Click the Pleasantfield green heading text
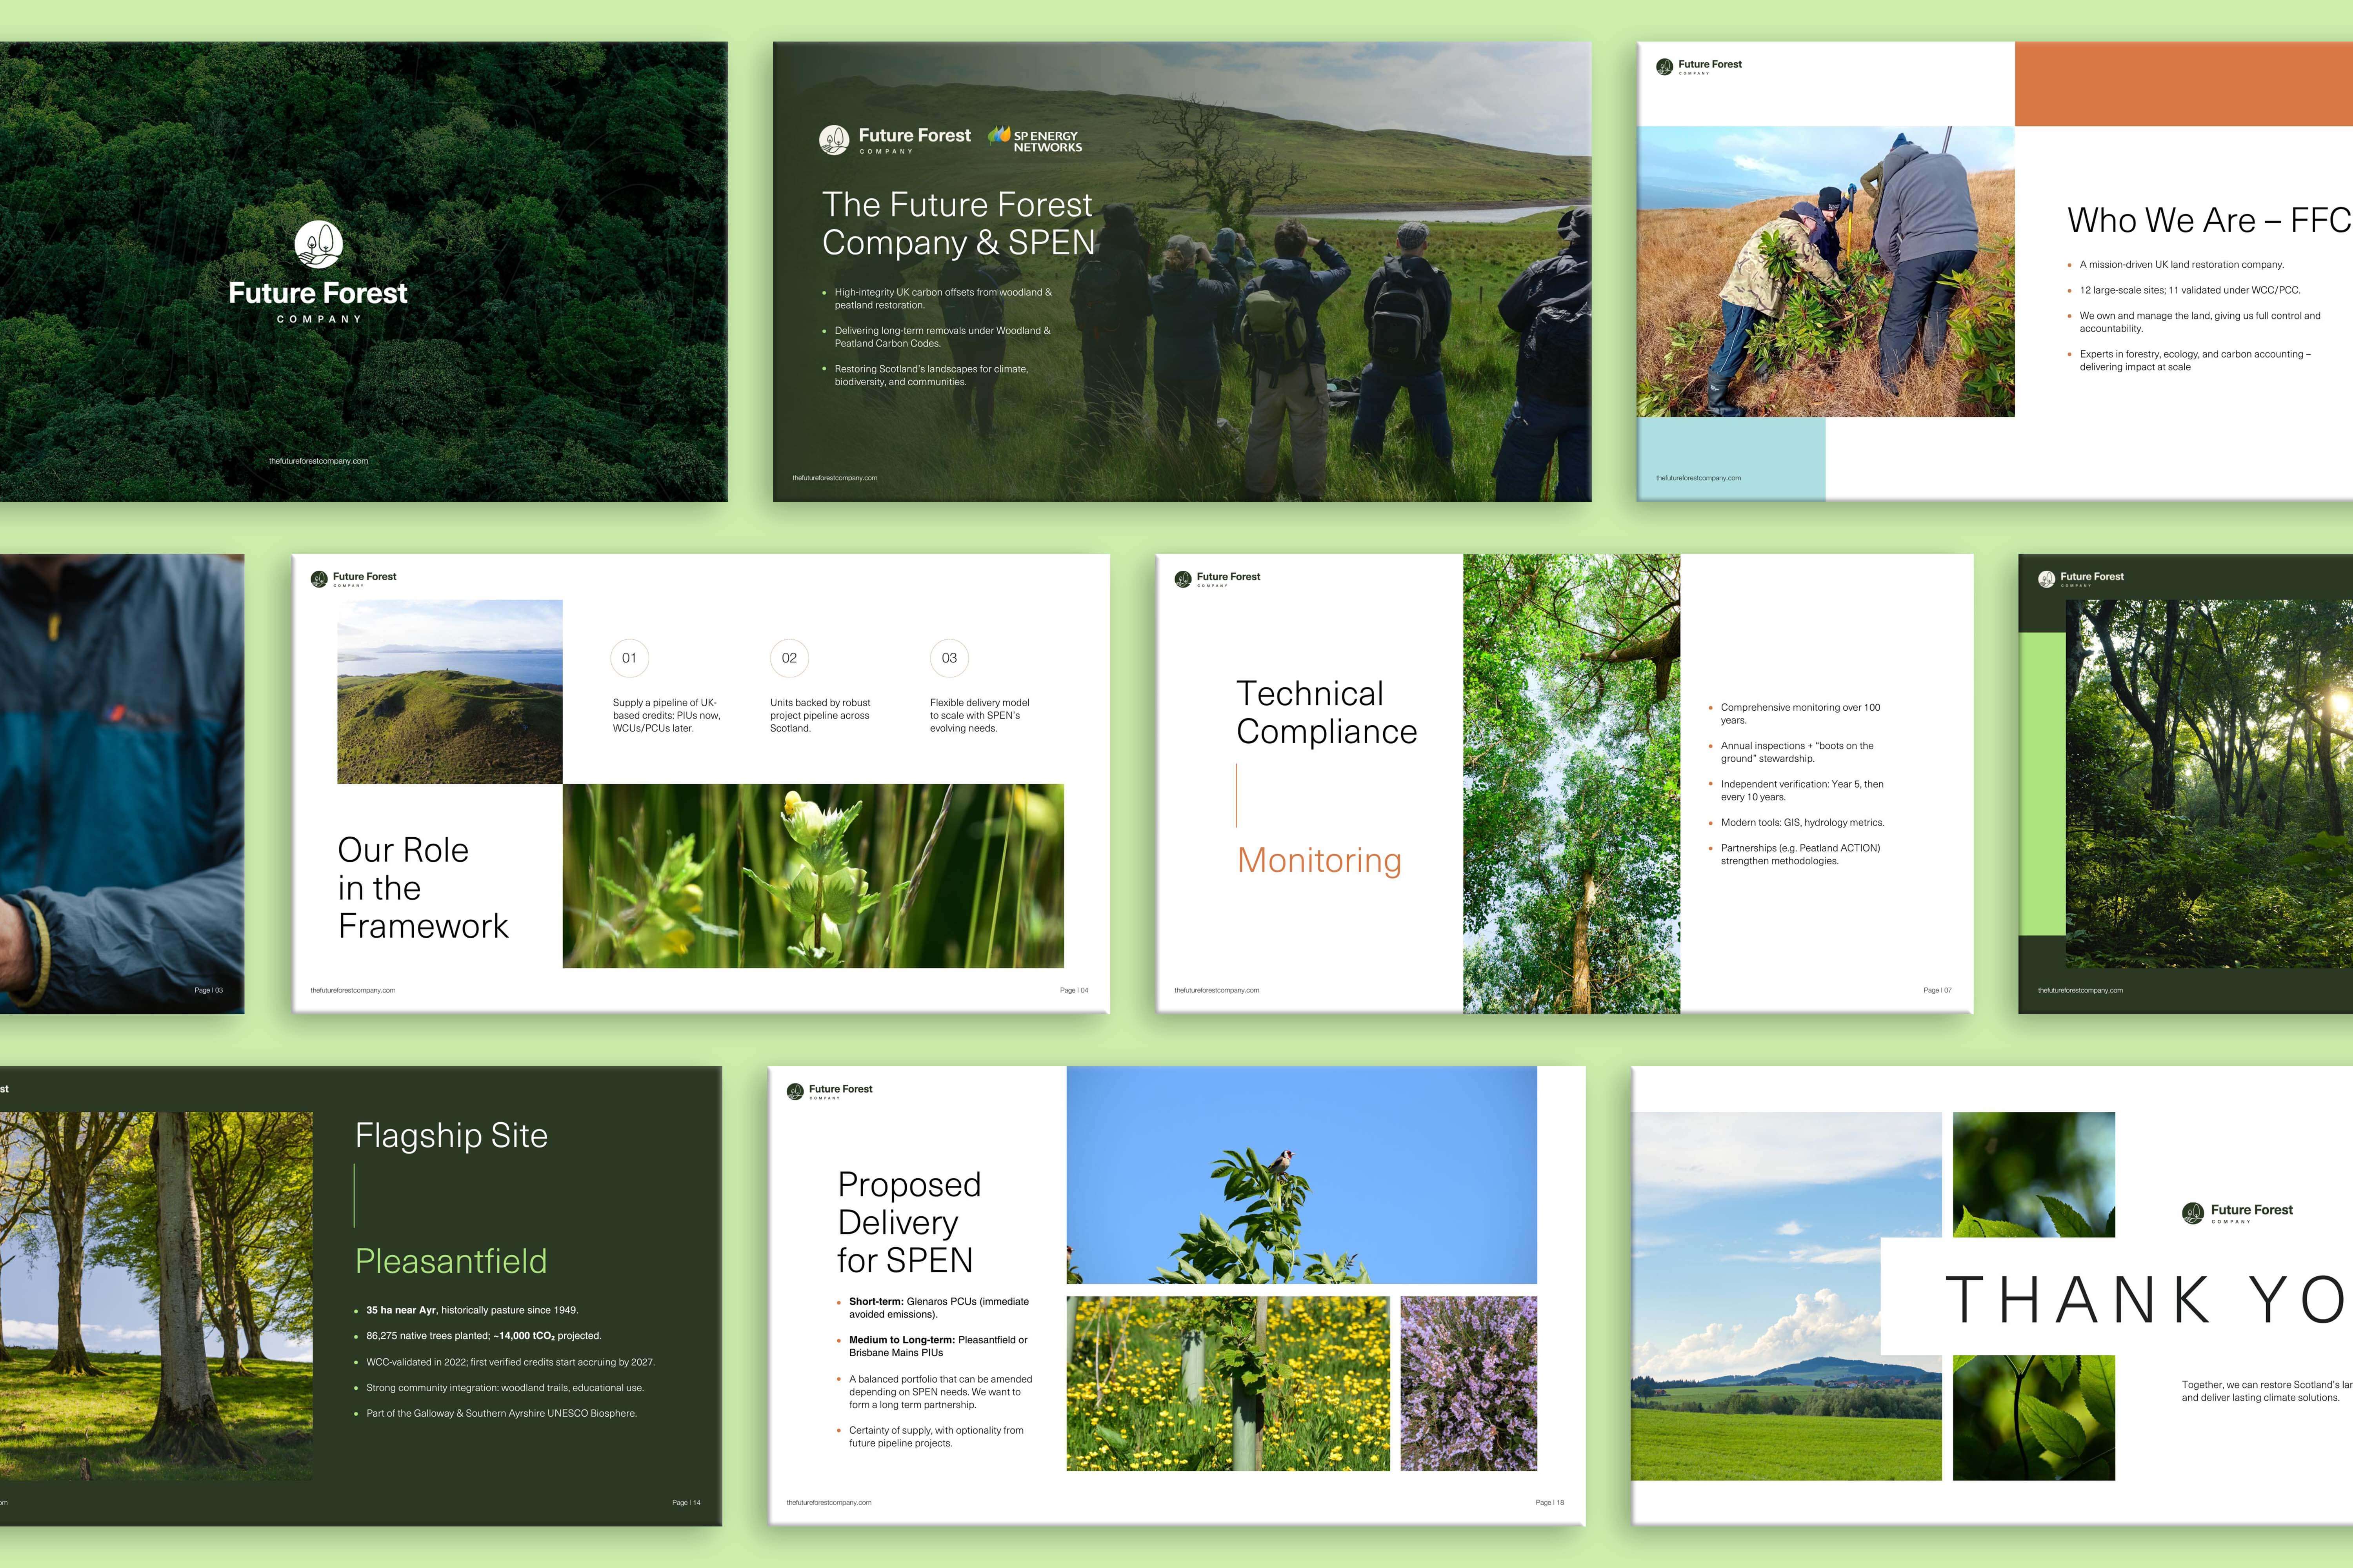2353x1568 pixels. 451,1261
